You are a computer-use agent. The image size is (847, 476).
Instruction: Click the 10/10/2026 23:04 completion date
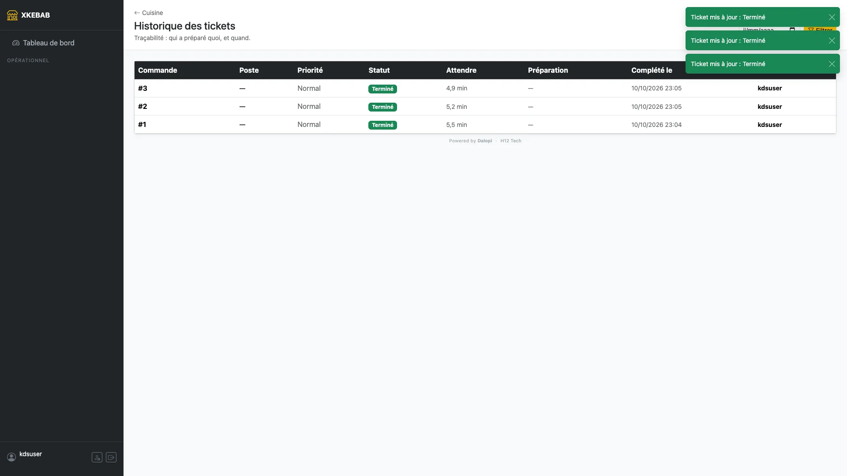coord(656,125)
